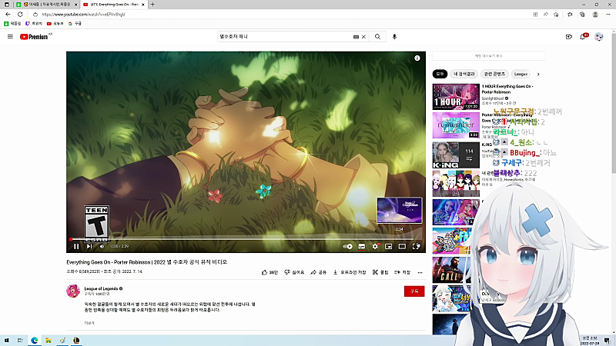Select the third filter chip
Screen dimensions: 616x346
[x=494, y=74]
